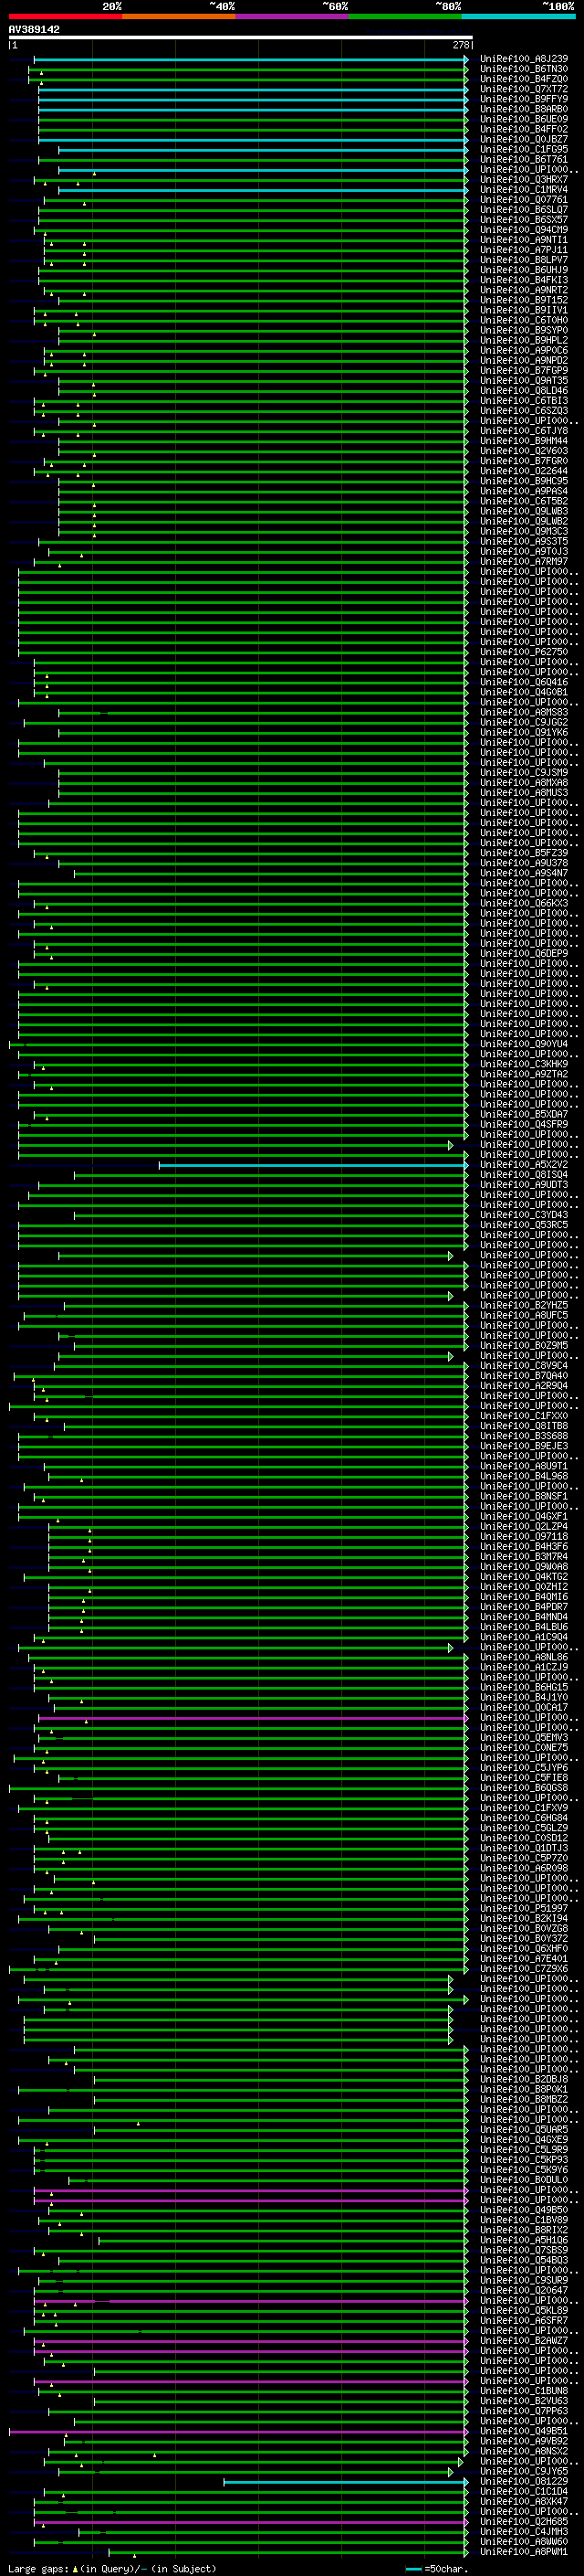Select the UniRef100_A9VB92 label
Viewport: 584px width, 2576px height.
[524, 2441]
